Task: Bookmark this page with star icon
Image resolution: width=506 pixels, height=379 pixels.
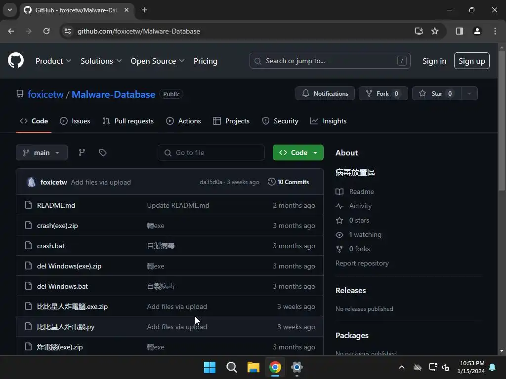Action: tap(435, 31)
